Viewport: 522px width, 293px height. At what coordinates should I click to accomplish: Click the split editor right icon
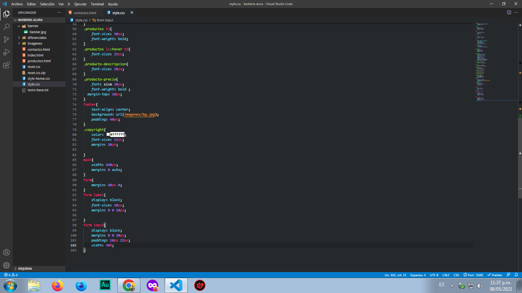pyautogui.click(x=509, y=13)
